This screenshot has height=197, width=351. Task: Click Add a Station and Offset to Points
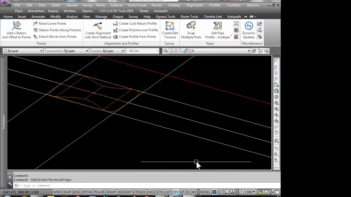[x=16, y=30]
